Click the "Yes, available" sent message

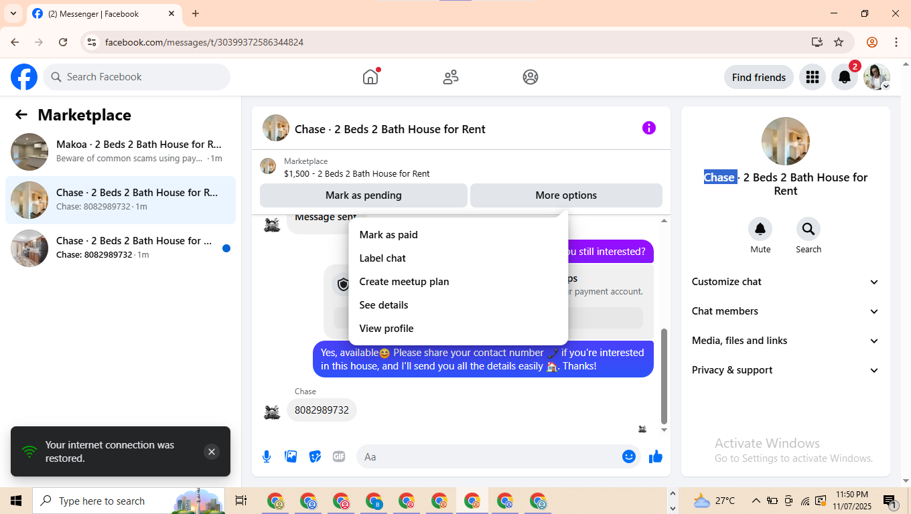pyautogui.click(x=483, y=359)
